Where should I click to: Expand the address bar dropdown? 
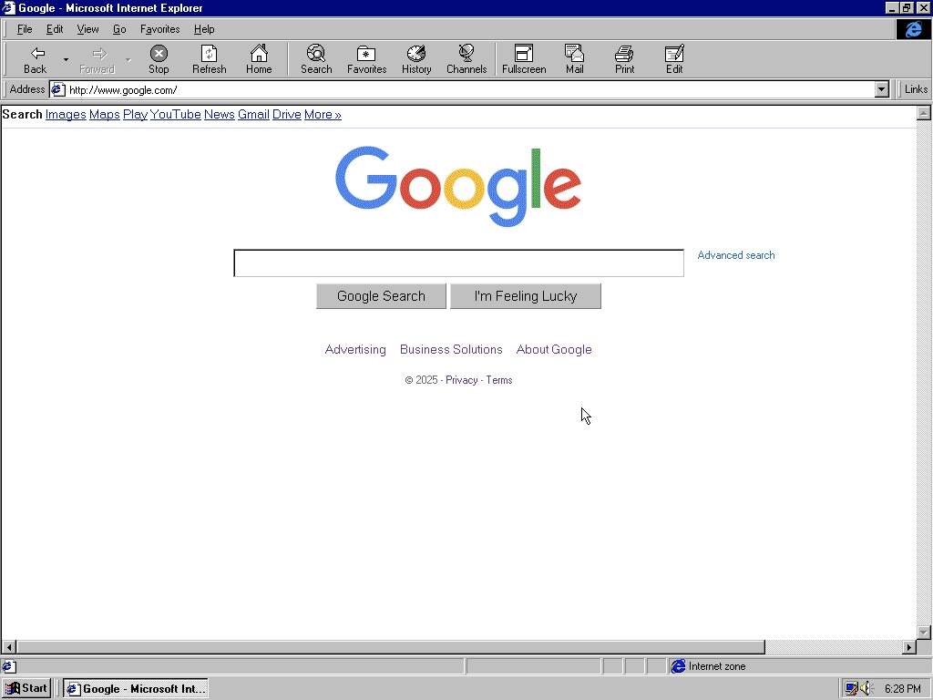pos(882,90)
